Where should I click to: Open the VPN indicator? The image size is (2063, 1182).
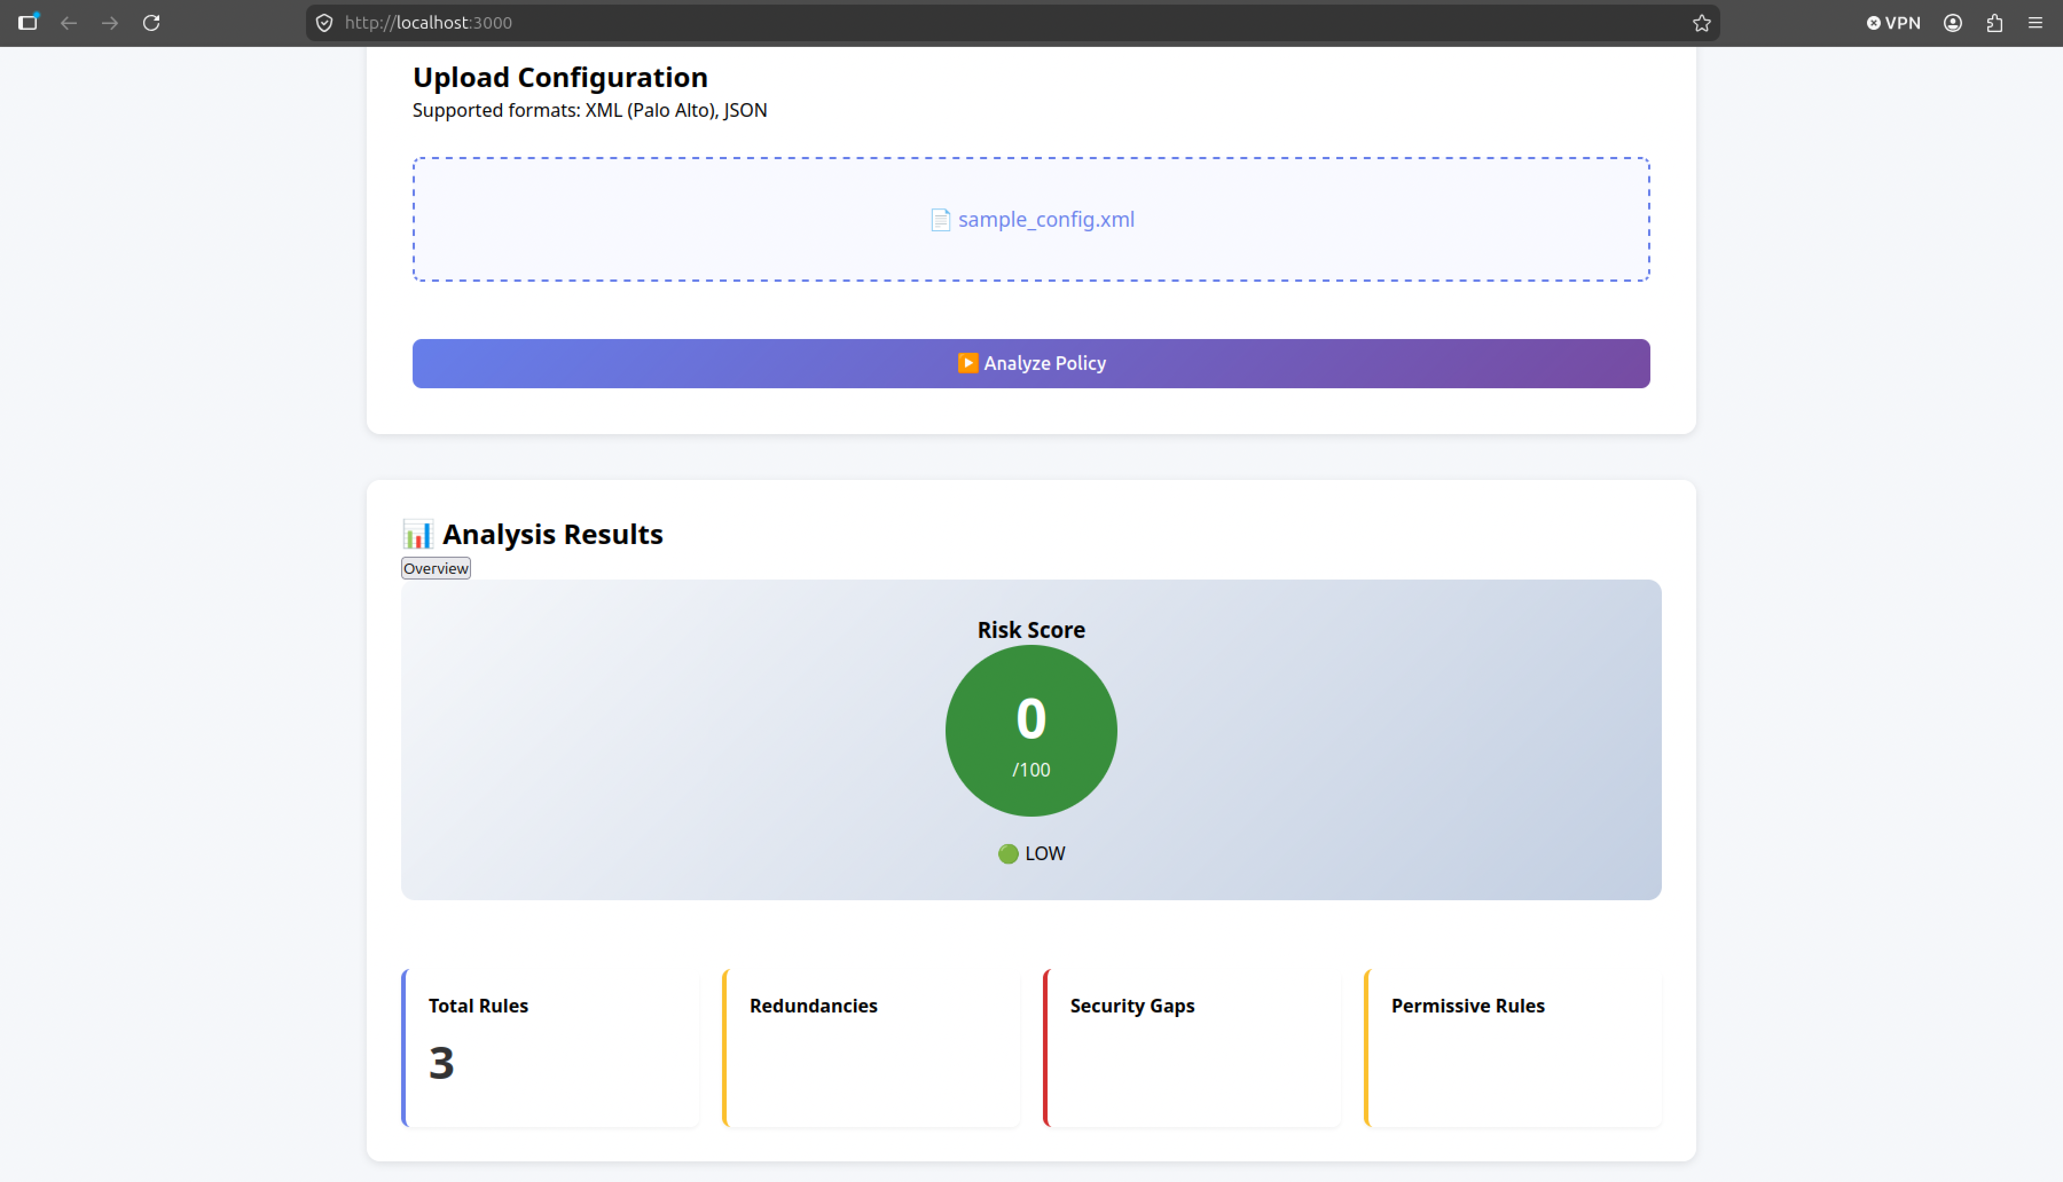(x=1893, y=23)
